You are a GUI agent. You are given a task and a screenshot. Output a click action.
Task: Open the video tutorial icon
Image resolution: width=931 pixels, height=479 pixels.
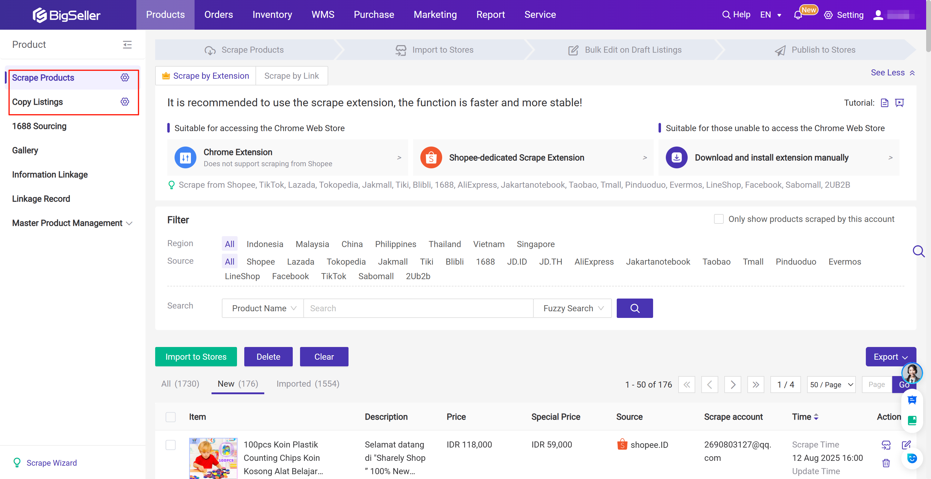[899, 103]
